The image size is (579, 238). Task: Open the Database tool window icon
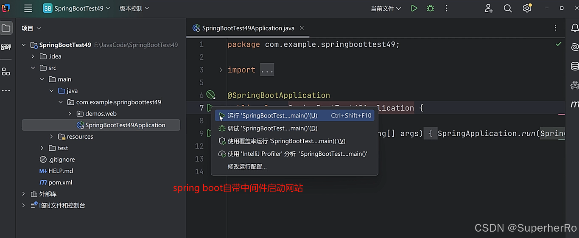(x=575, y=66)
